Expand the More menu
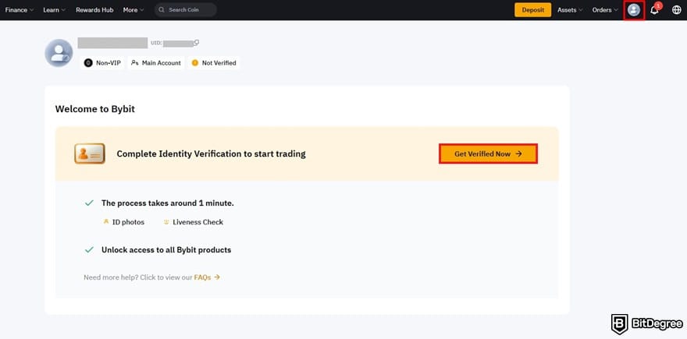 tap(133, 10)
